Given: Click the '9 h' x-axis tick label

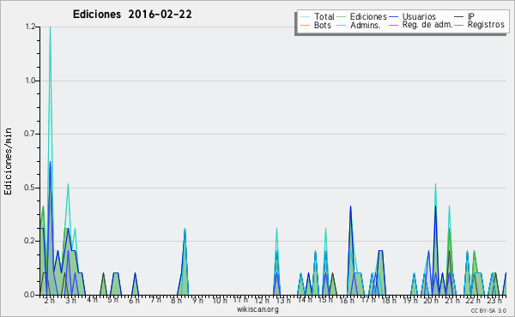Looking at the screenshot, I should [197, 301].
